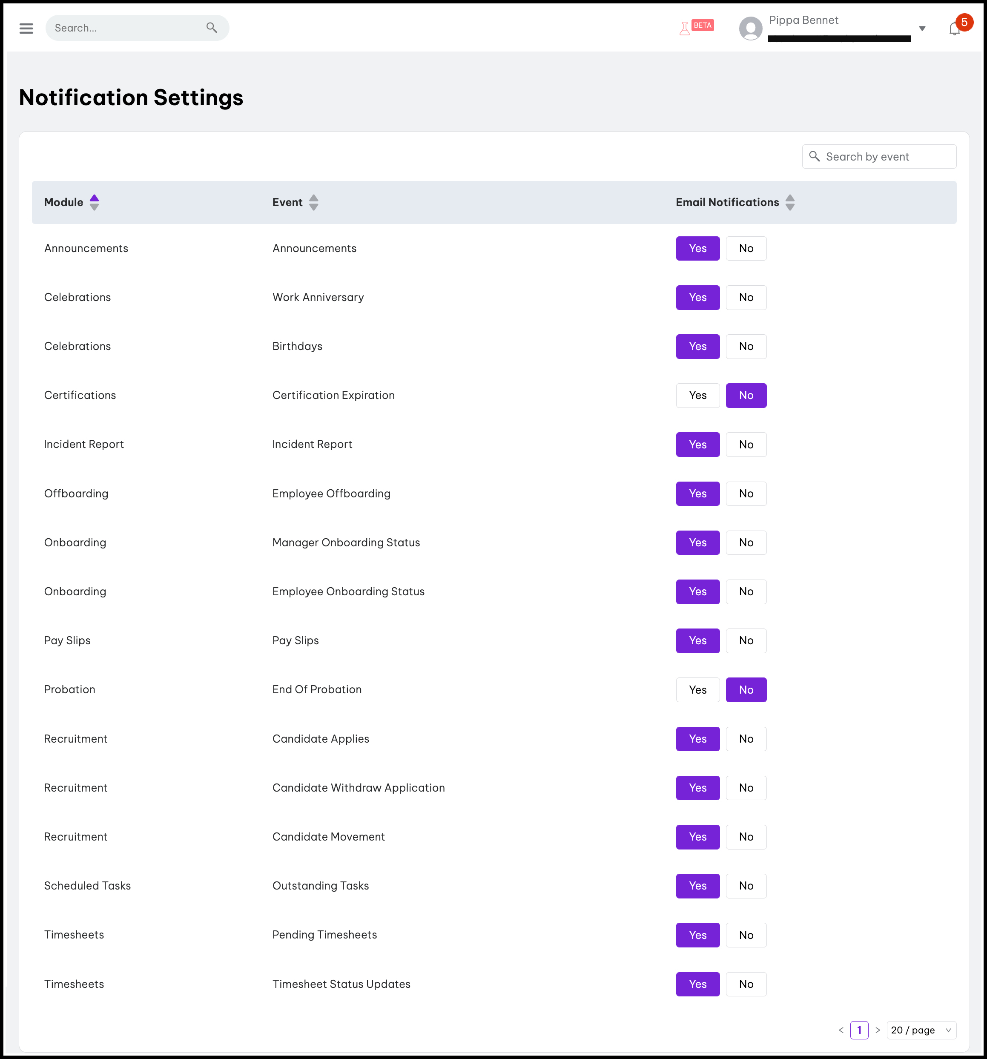The image size is (987, 1059).
Task: Go to the next pagination page
Action: point(878,1030)
